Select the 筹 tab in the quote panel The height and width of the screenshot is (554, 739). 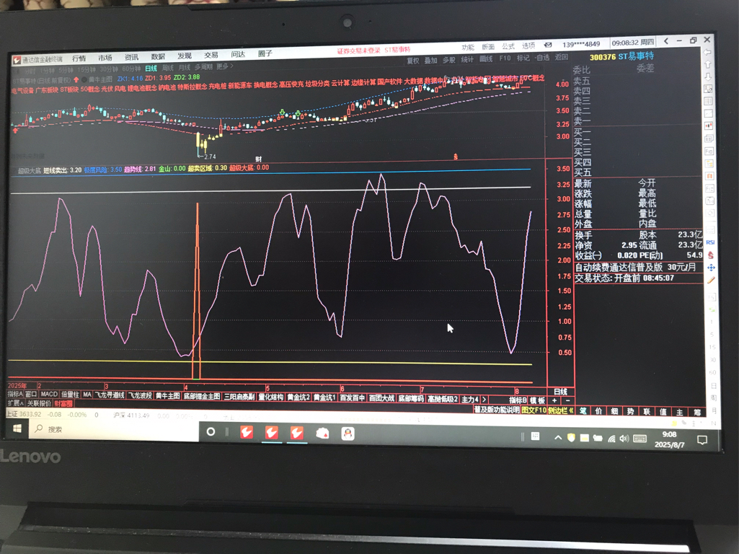coord(697,413)
